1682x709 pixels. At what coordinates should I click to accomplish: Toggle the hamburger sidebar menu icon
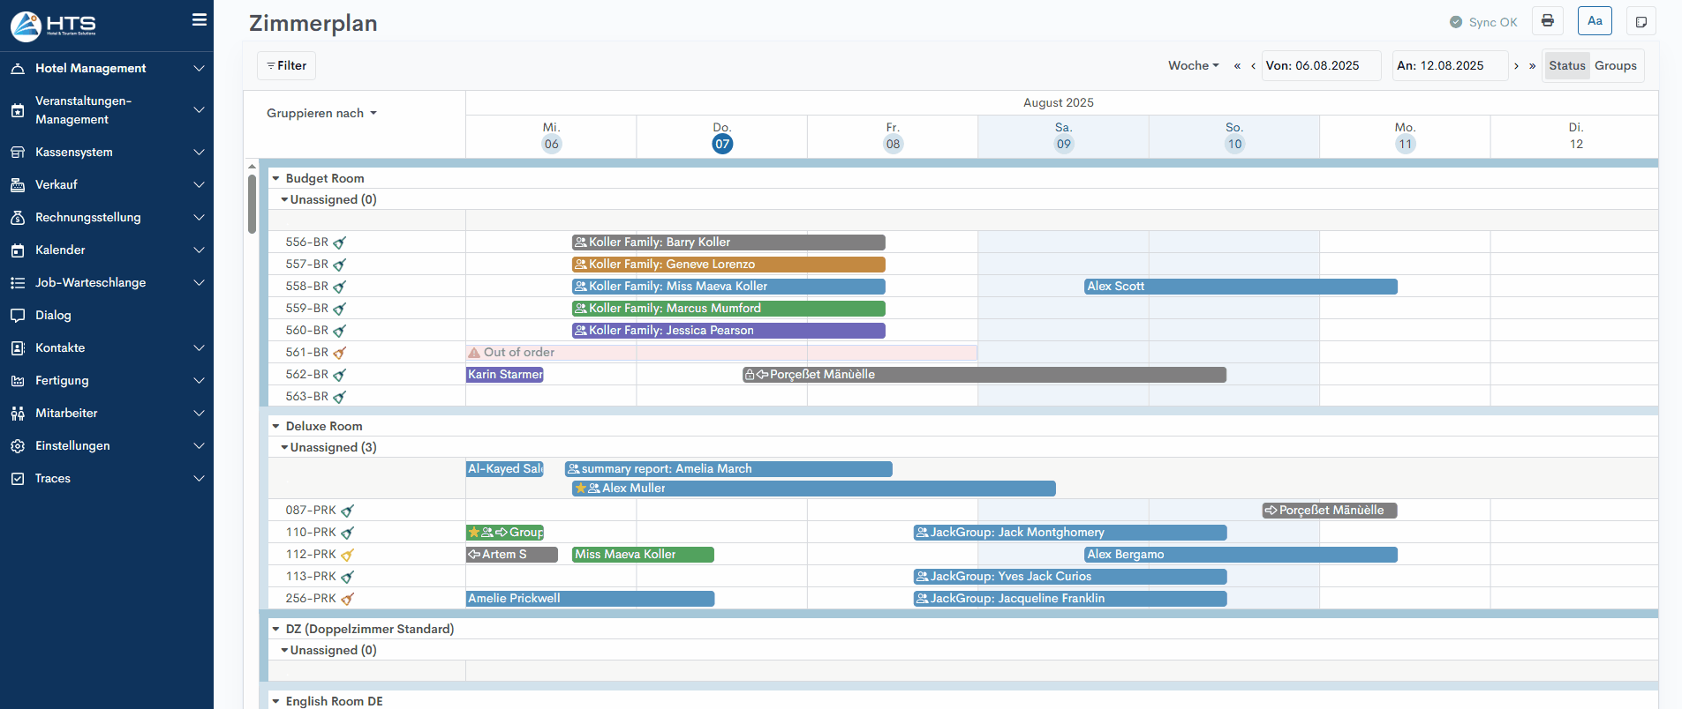click(x=200, y=19)
